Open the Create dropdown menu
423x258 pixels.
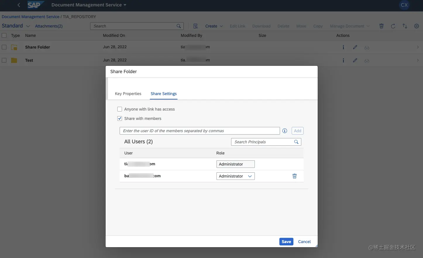(214, 26)
